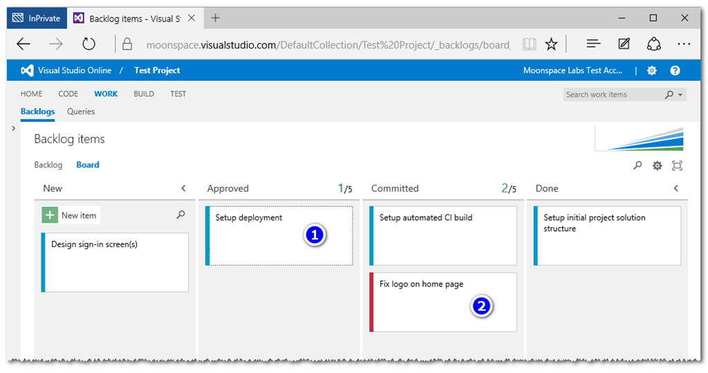Click the board search magnifier icon
The image size is (708, 373).
pyautogui.click(x=637, y=165)
